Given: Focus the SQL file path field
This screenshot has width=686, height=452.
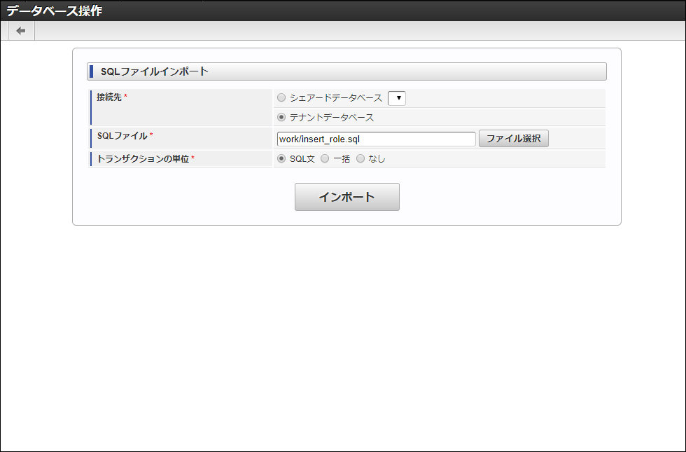Looking at the screenshot, I should point(377,139).
